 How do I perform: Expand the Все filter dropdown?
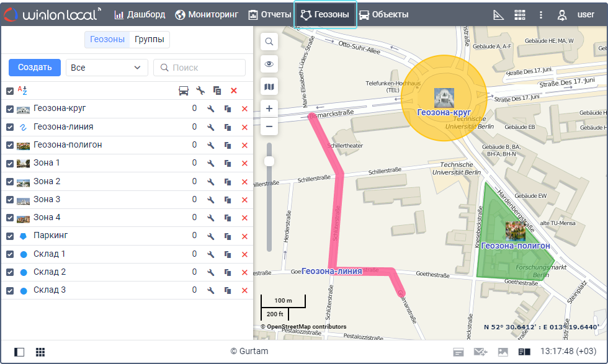[107, 68]
